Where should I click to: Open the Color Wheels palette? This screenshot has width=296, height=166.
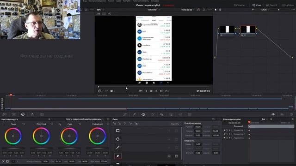23,114
